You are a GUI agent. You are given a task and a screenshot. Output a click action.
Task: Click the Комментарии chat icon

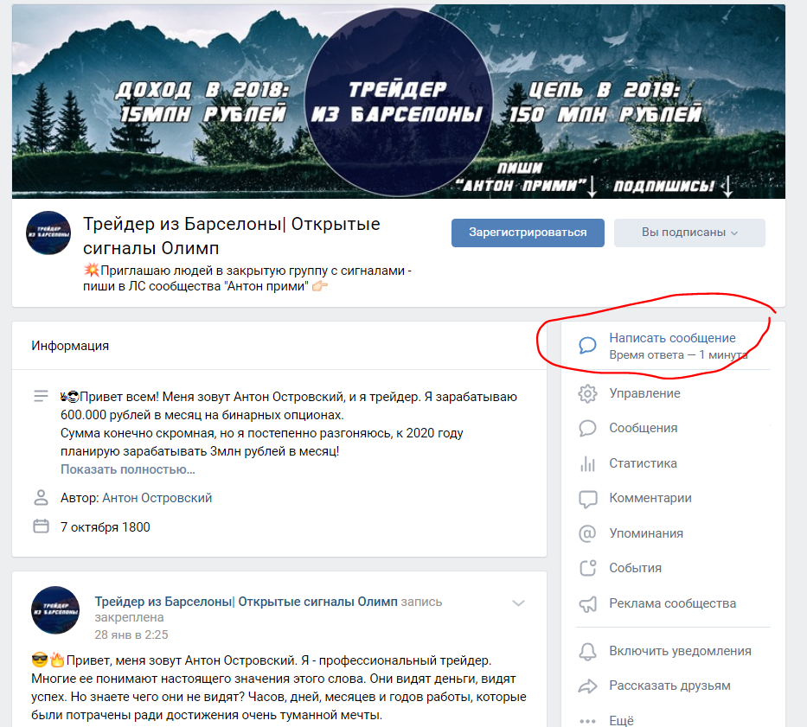pyautogui.click(x=588, y=499)
